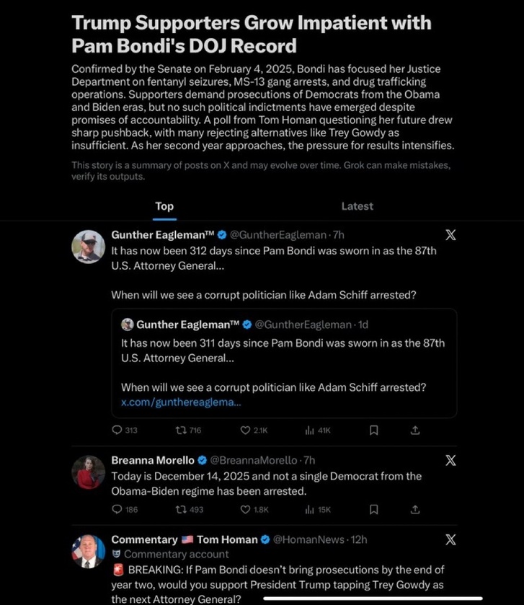Open X logo menu on Breanna's post
Image resolution: width=524 pixels, height=605 pixels.
pyautogui.click(x=450, y=460)
